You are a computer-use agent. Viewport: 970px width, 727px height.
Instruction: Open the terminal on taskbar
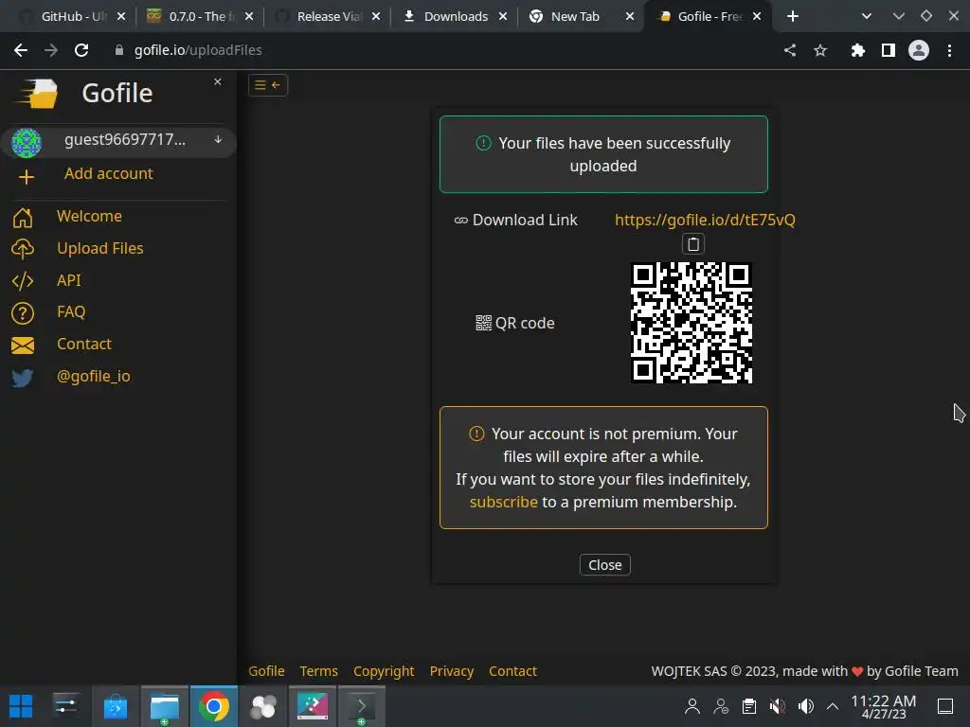(x=362, y=706)
